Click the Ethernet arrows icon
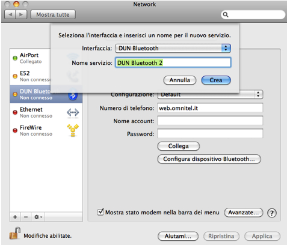This screenshot has width=287, height=245. [x=73, y=112]
